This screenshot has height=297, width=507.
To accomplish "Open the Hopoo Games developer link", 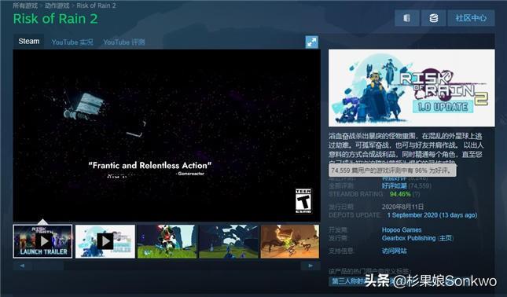I will (x=402, y=229).
